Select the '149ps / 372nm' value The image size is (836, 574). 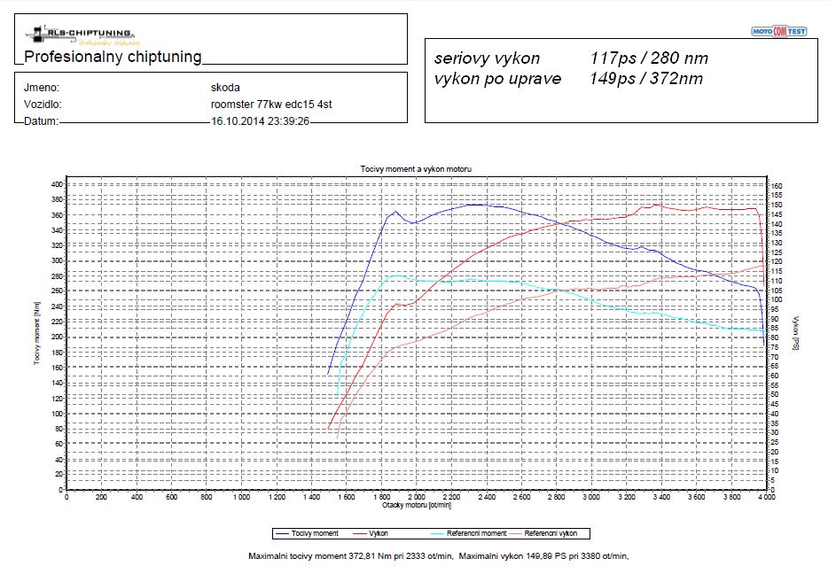point(645,79)
